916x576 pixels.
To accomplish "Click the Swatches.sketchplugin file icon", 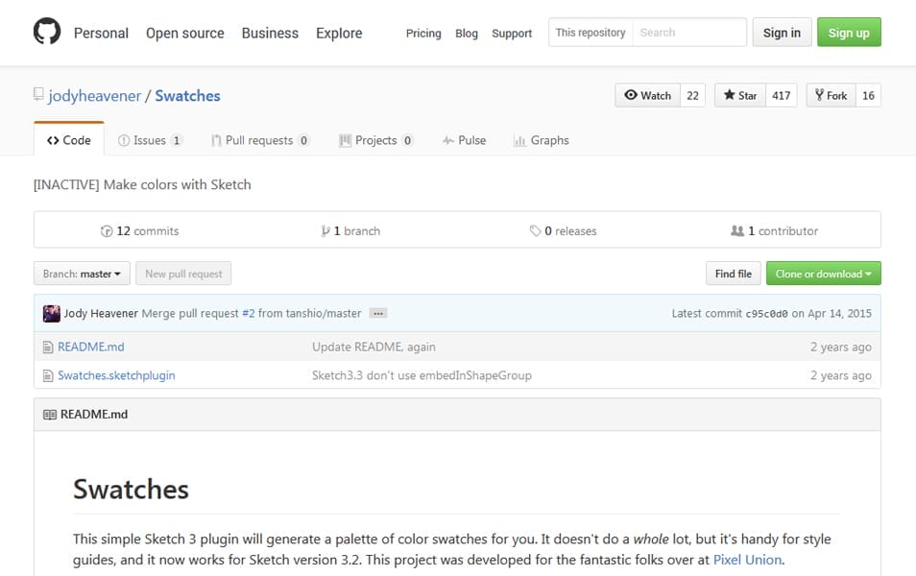I will (48, 375).
